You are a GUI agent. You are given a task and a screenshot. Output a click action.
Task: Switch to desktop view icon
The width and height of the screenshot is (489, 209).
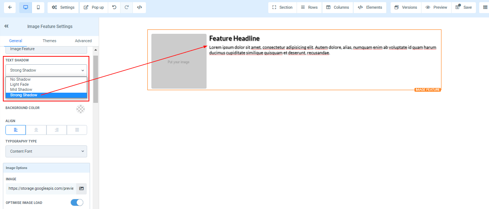click(x=25, y=7)
